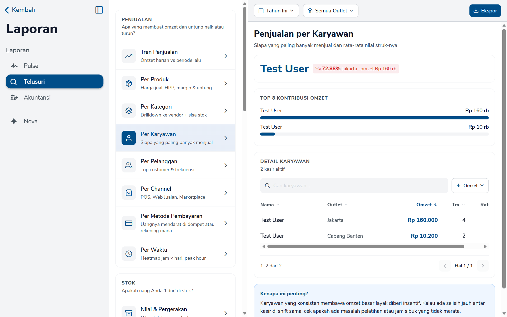
Task: Focus the Cari karyawan search field
Action: tap(354, 186)
